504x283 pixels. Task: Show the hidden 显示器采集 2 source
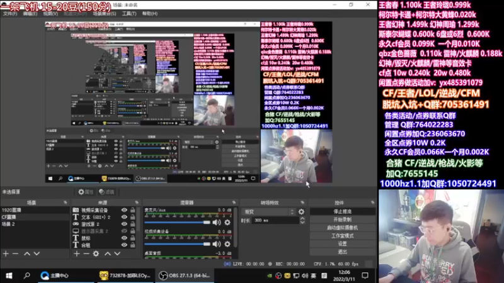click(124, 231)
